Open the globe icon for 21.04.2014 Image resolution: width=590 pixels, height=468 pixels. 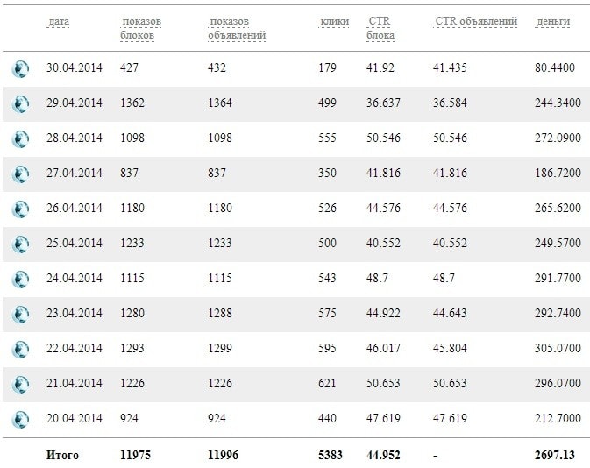(x=20, y=385)
